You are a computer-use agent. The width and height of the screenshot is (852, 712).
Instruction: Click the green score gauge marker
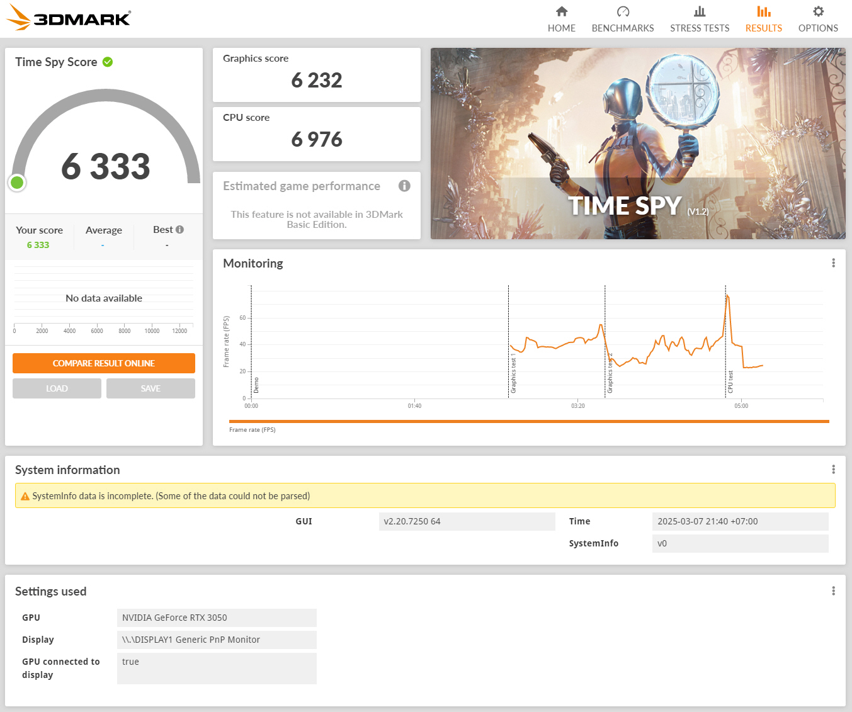(x=17, y=183)
